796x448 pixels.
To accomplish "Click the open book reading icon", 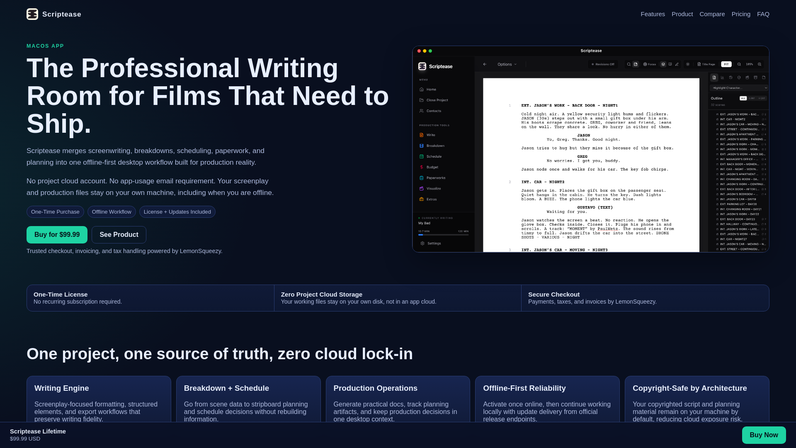I will coord(670,64).
